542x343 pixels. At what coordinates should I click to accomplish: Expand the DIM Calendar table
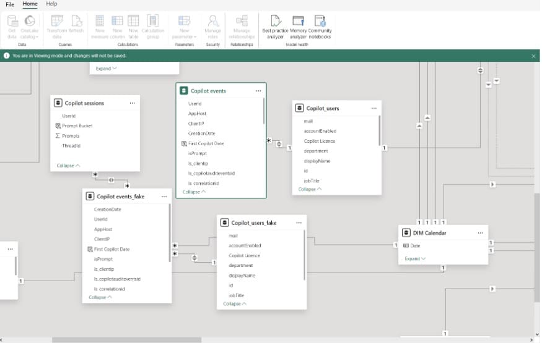[x=415, y=259]
